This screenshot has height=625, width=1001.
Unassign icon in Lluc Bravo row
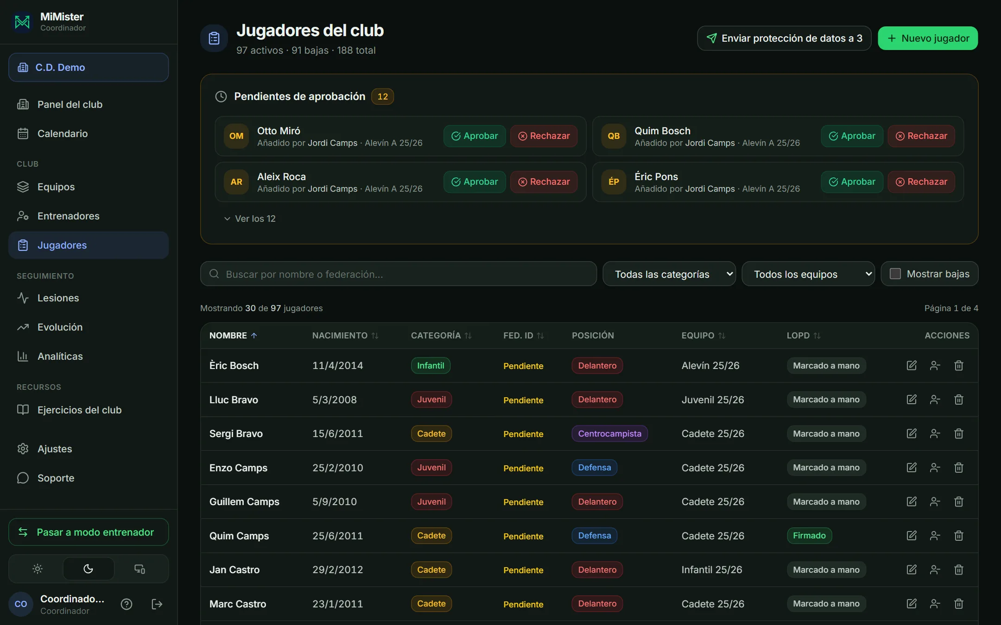935,400
